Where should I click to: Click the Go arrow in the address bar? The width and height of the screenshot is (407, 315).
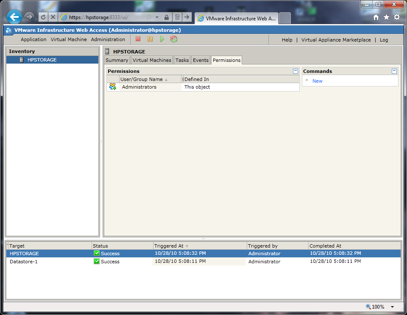click(187, 17)
